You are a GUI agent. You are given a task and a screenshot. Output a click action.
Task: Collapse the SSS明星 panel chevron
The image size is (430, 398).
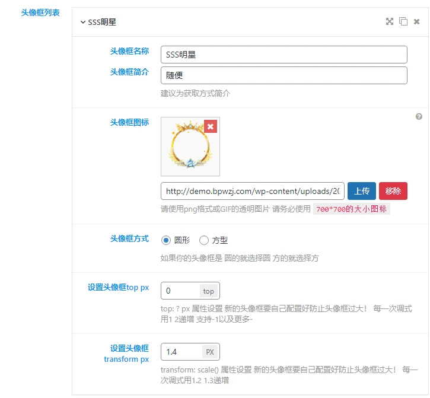82,23
